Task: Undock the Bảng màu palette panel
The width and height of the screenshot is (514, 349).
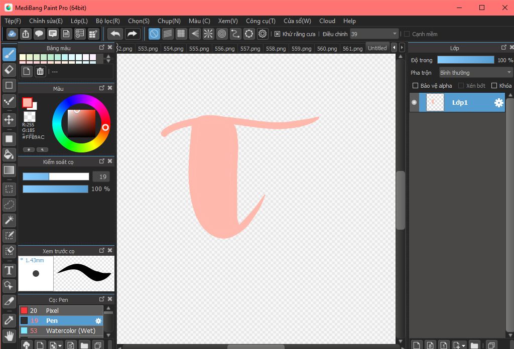Action: [101, 48]
